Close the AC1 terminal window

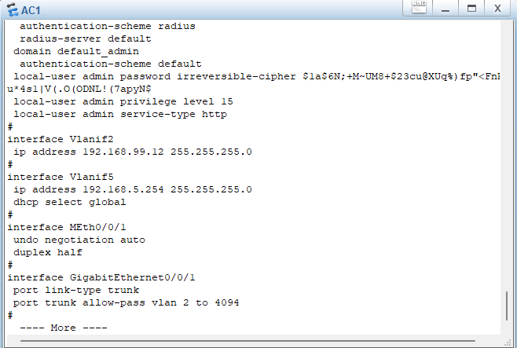497,9
